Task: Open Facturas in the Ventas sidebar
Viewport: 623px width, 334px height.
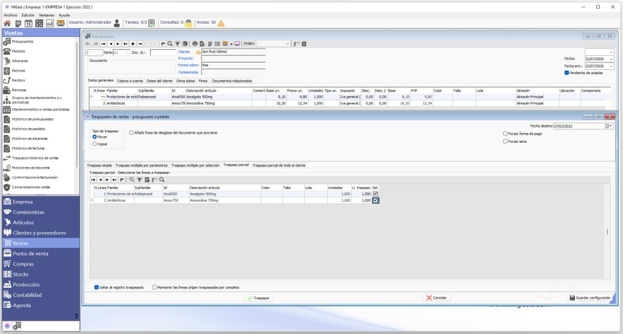Action: (18, 70)
